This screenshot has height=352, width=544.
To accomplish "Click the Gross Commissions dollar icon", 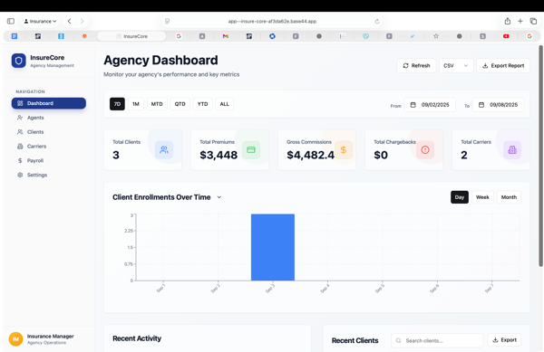I will coord(344,150).
